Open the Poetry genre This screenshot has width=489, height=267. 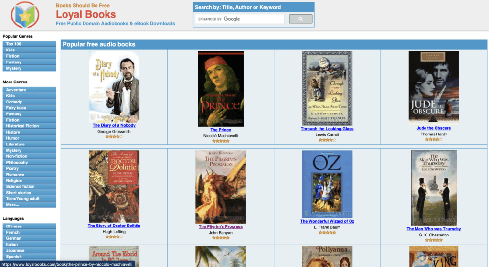tap(29, 168)
